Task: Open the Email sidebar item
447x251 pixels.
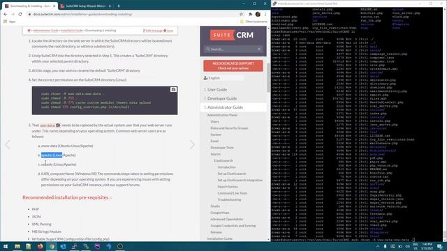Action: click(214, 141)
